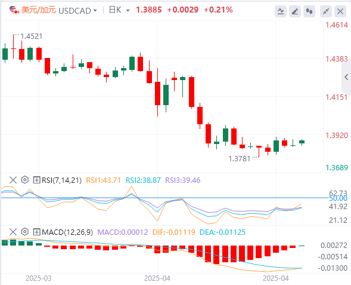Select the RSI(7,14,21) indicator label
This screenshot has width=351, height=285.
point(62,180)
